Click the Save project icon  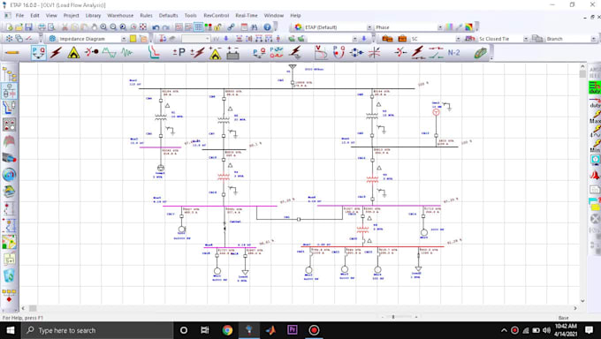point(29,27)
